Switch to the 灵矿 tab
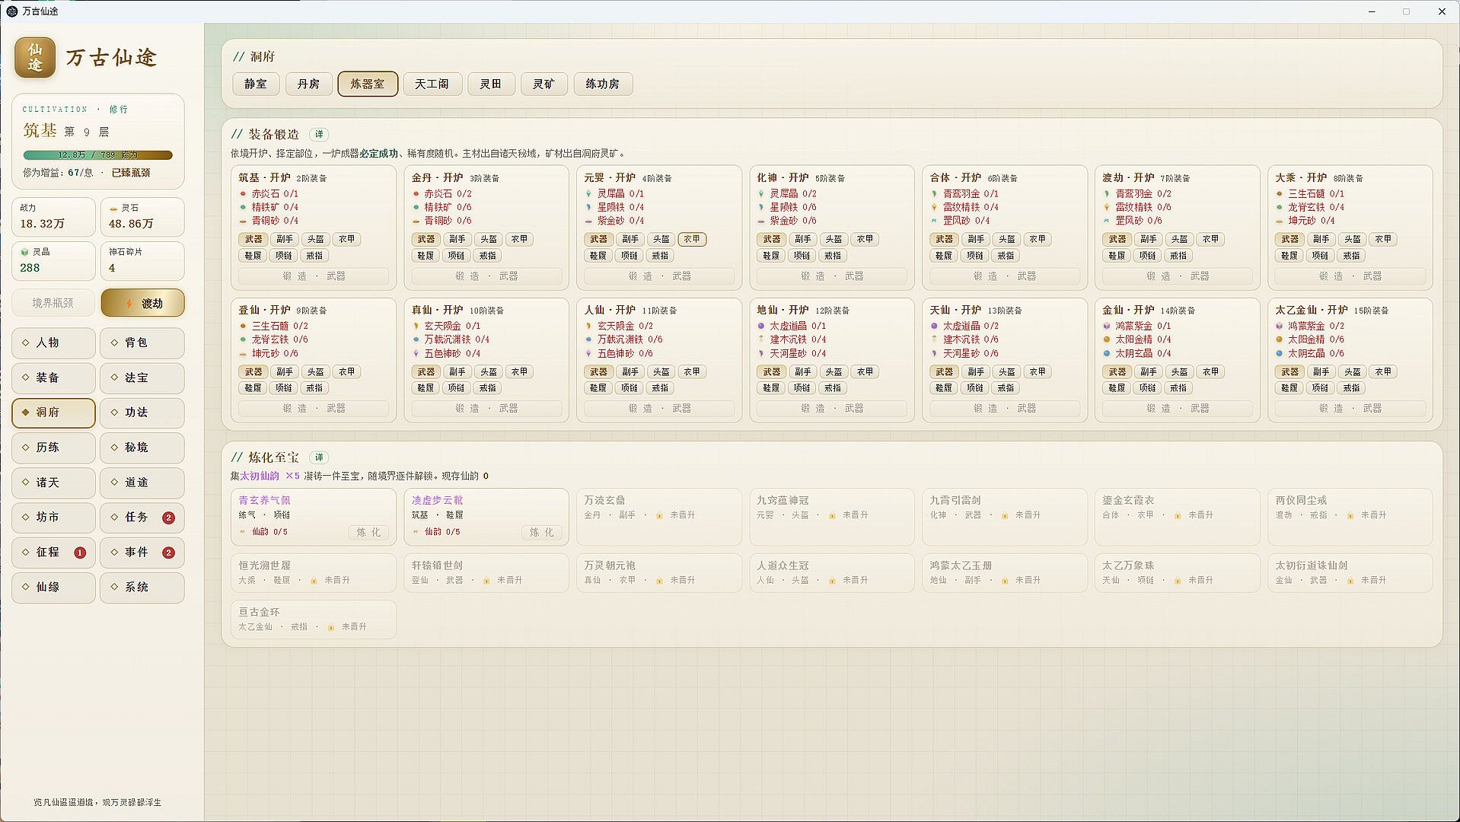Image resolution: width=1460 pixels, height=822 pixels. click(544, 84)
